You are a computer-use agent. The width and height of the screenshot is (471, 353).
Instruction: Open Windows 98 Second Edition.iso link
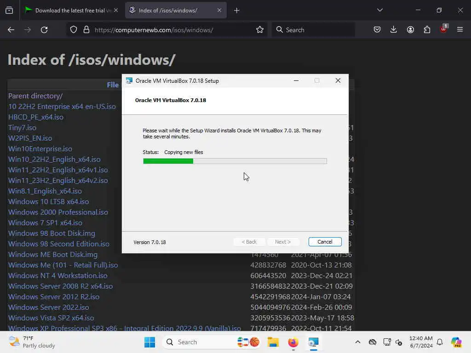point(59,244)
